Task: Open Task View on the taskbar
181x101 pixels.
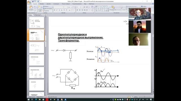Action: coord(32,100)
